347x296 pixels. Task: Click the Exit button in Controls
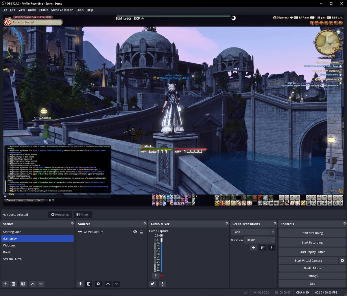(x=312, y=284)
